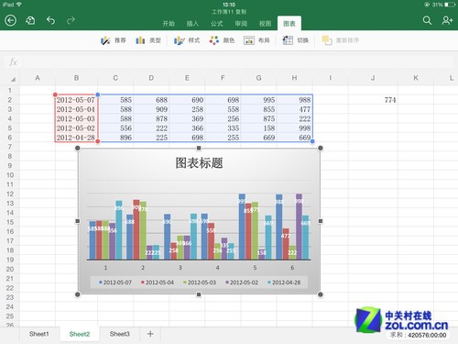Tap the battery status indicator

[x=450, y=5]
